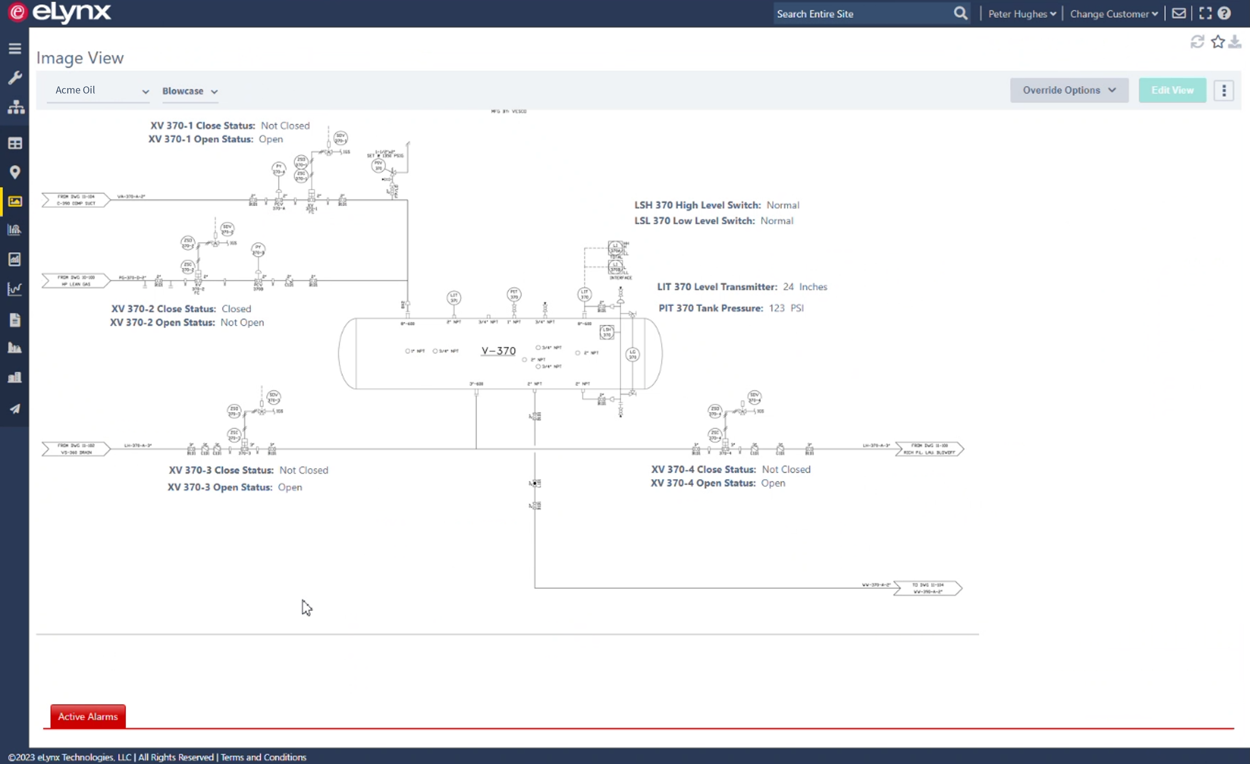
Task: Open the hamburger menu in sidebar
Action: [x=15, y=49]
